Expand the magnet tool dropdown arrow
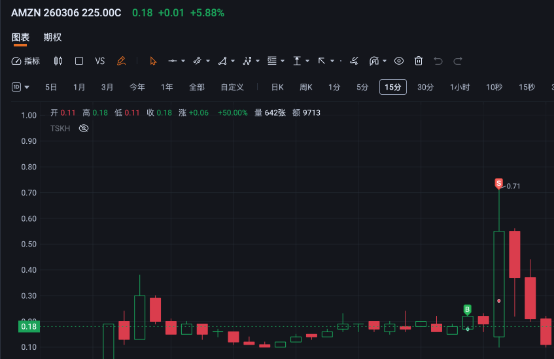The height and width of the screenshot is (359, 554). point(385,61)
